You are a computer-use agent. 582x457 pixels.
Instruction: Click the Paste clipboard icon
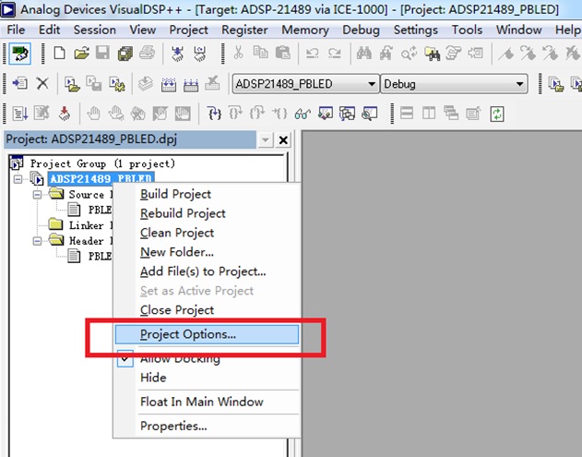tap(282, 54)
